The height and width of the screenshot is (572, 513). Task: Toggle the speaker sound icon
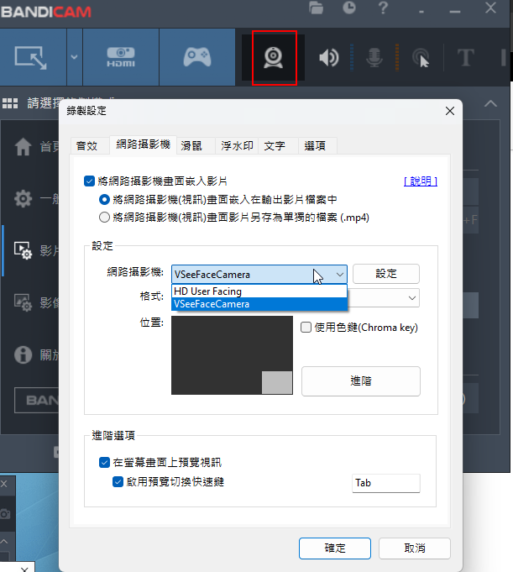[x=329, y=58]
